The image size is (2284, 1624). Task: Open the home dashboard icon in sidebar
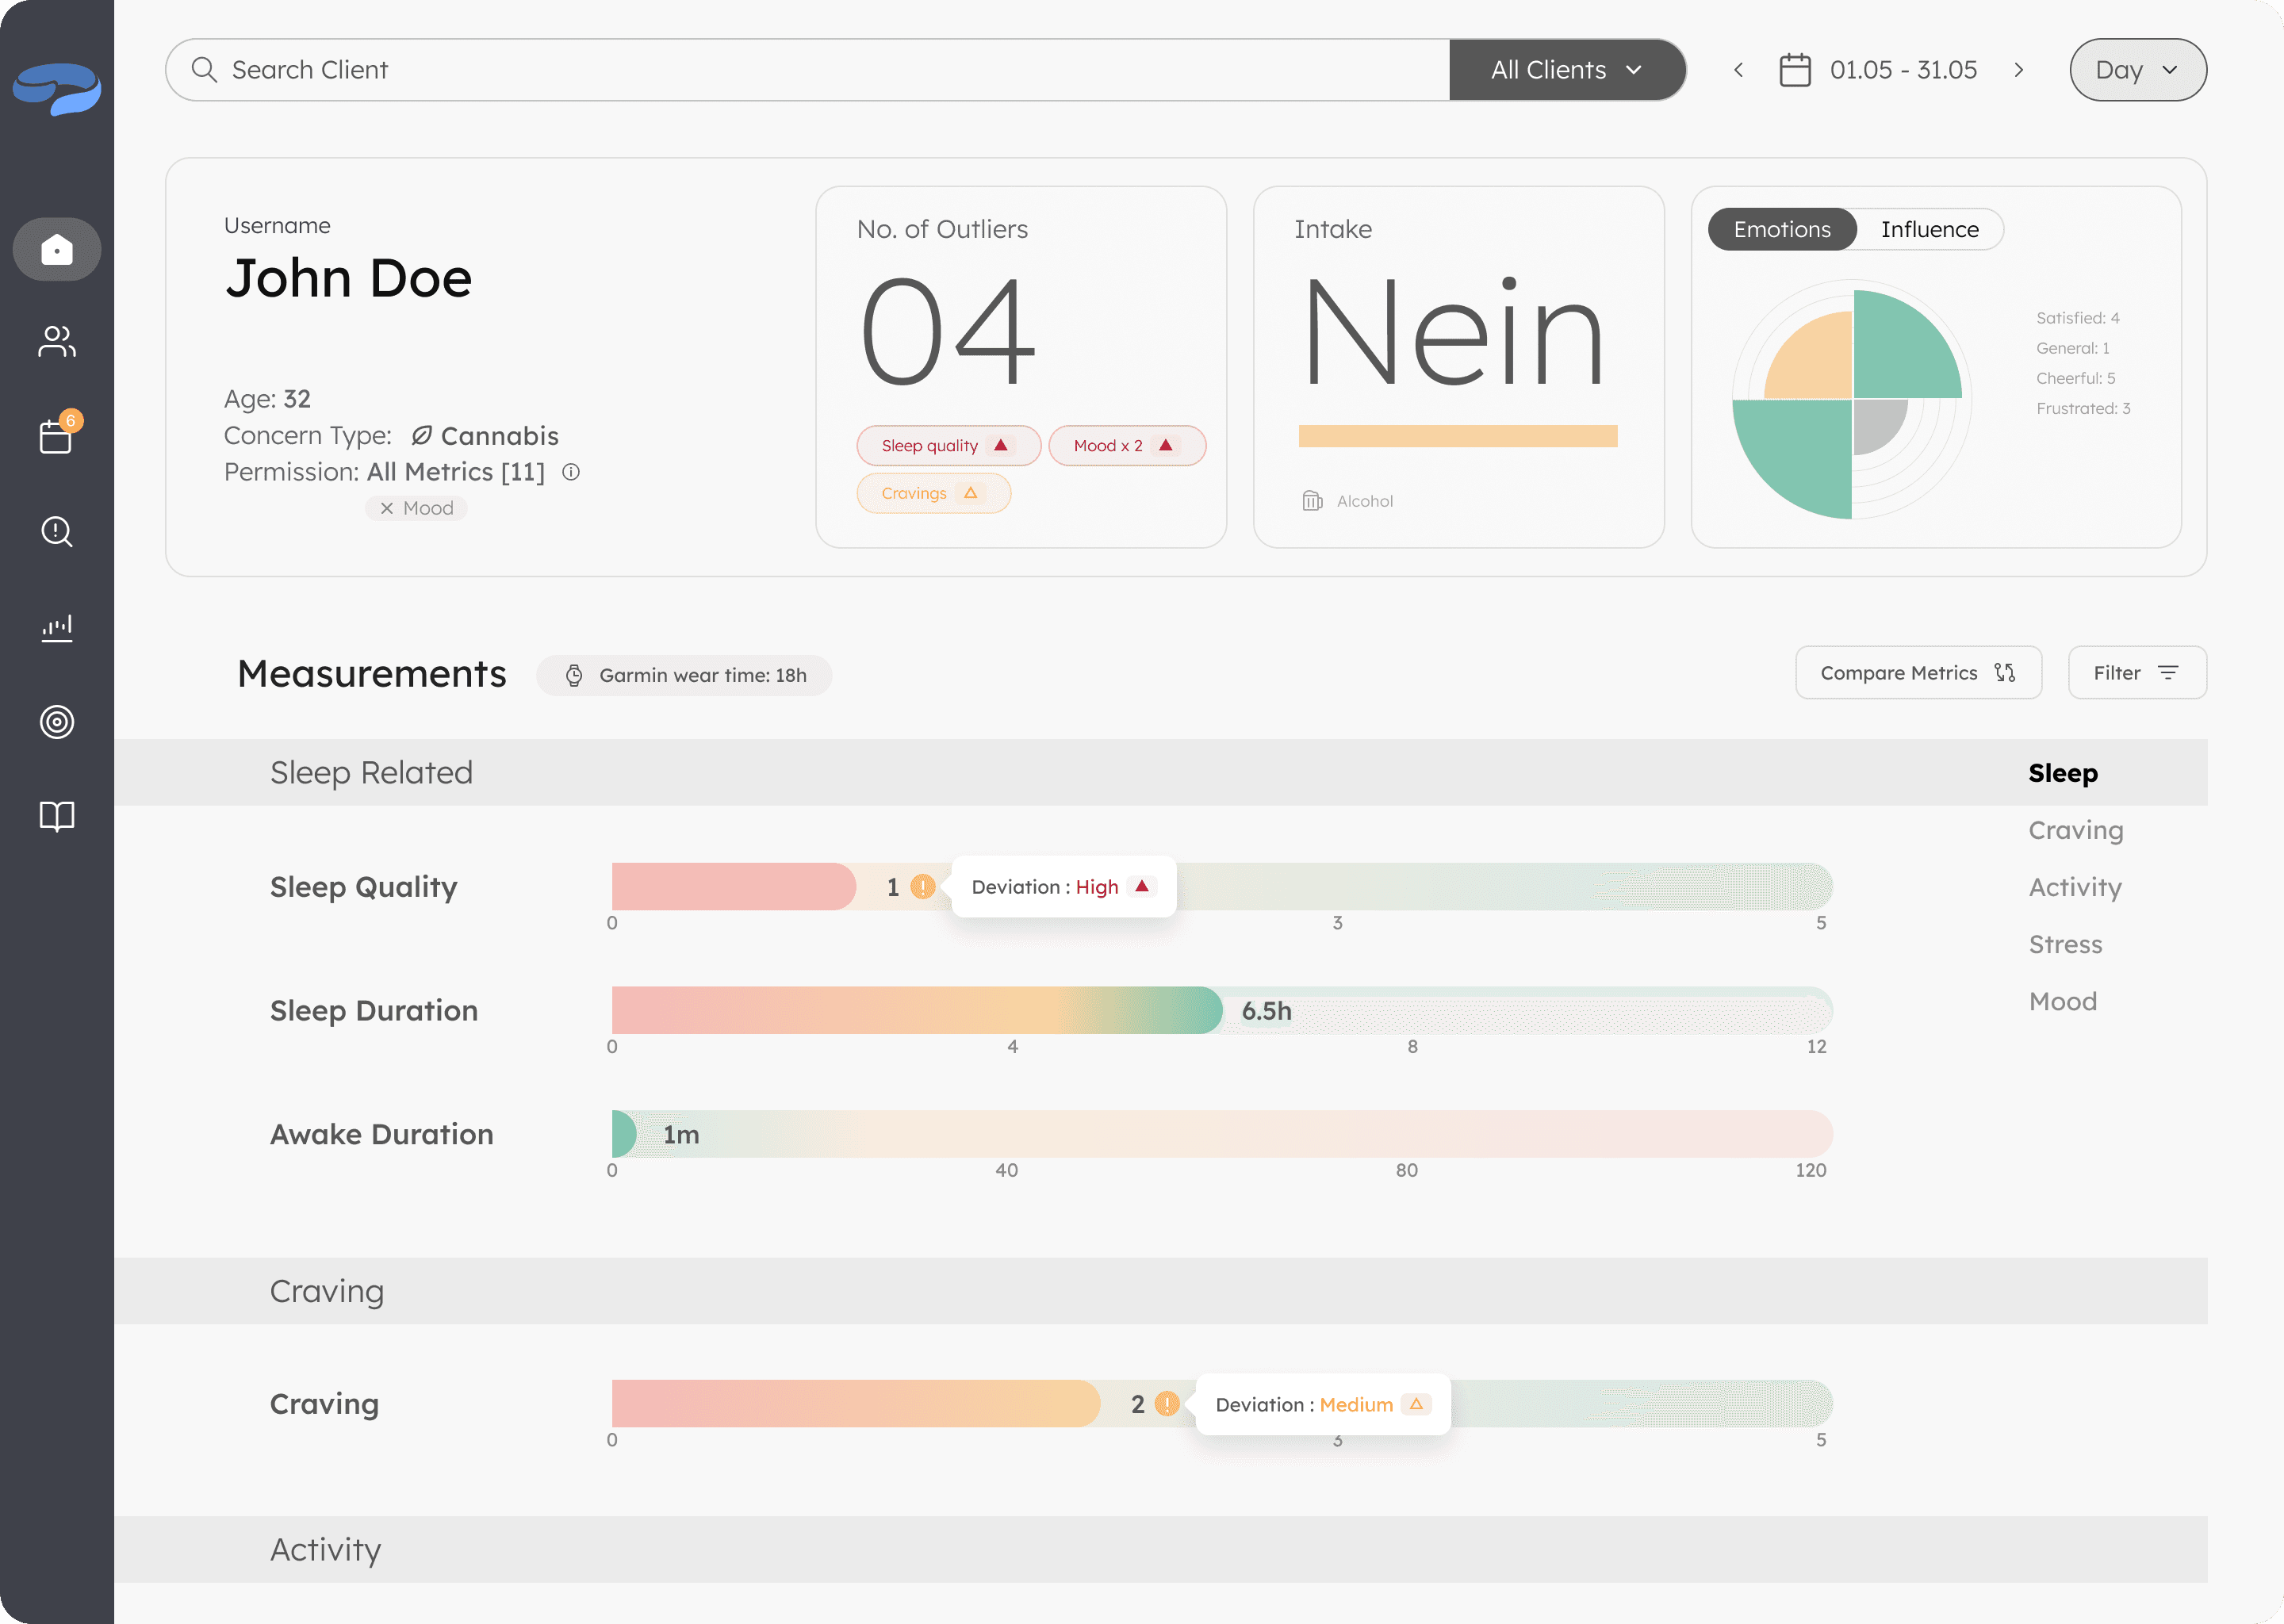pos(57,249)
